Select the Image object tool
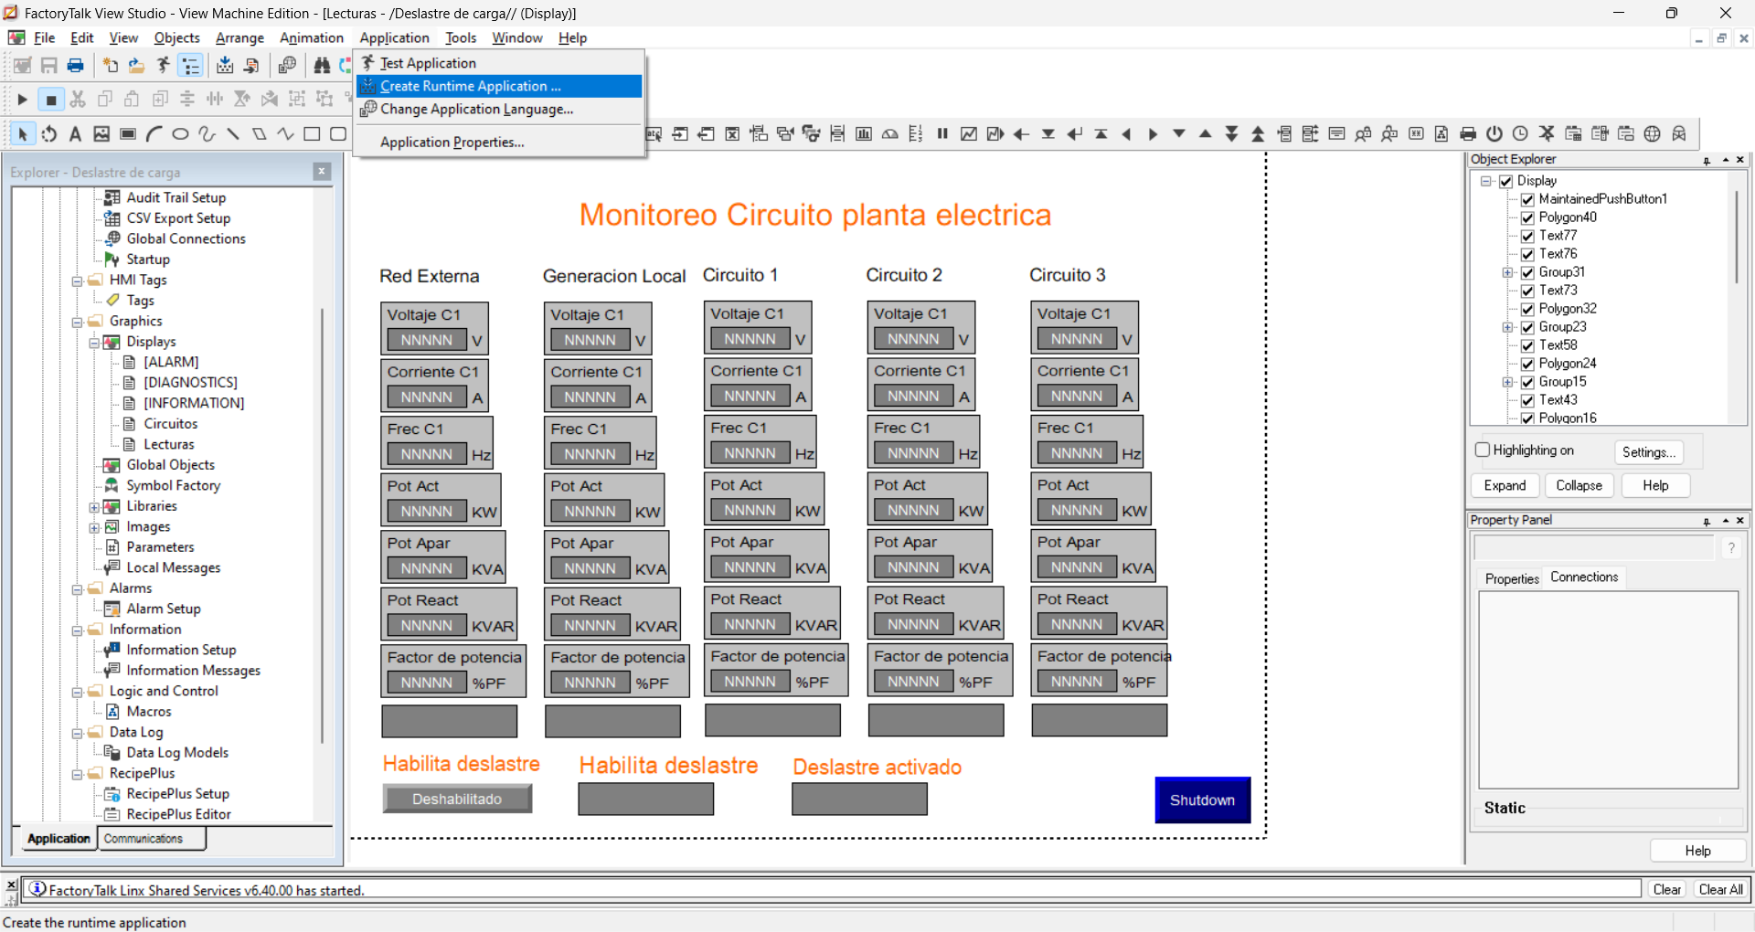Screen dimensions: 1755x932 [101, 134]
